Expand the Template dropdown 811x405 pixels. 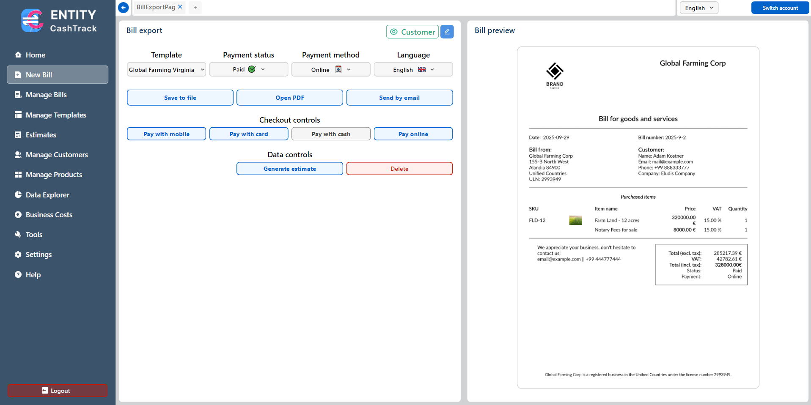(166, 70)
